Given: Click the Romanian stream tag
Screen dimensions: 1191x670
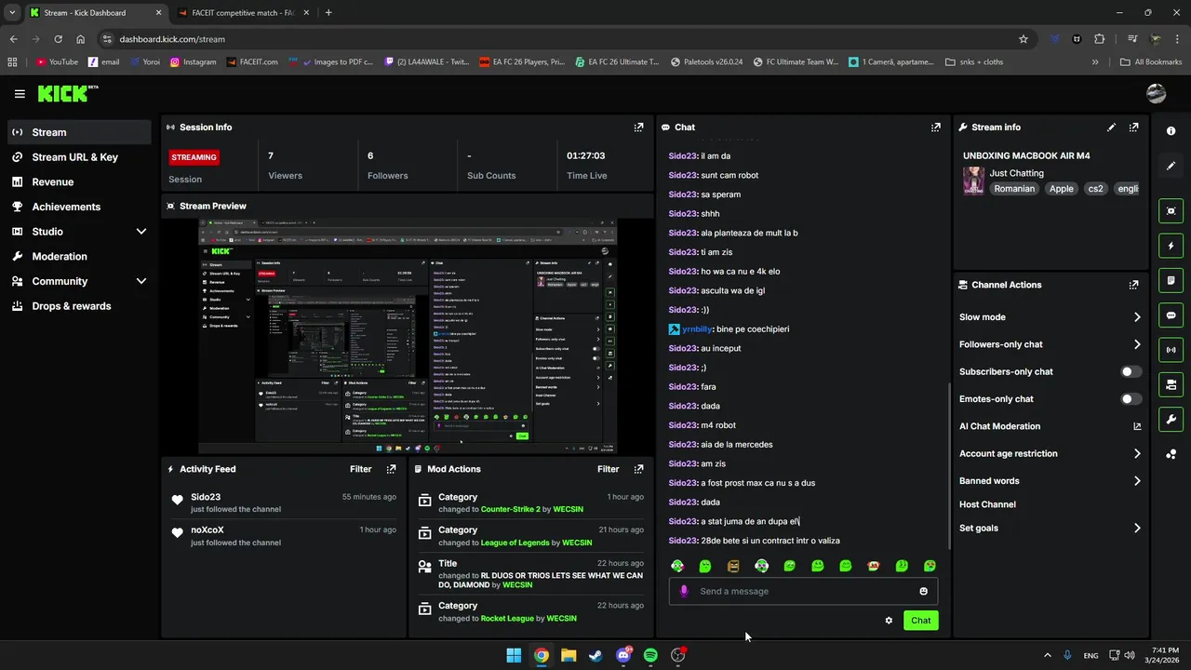Looking at the screenshot, I should (x=1013, y=189).
